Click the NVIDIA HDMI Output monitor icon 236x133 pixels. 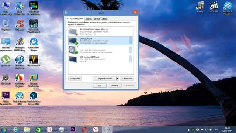tap(73, 32)
